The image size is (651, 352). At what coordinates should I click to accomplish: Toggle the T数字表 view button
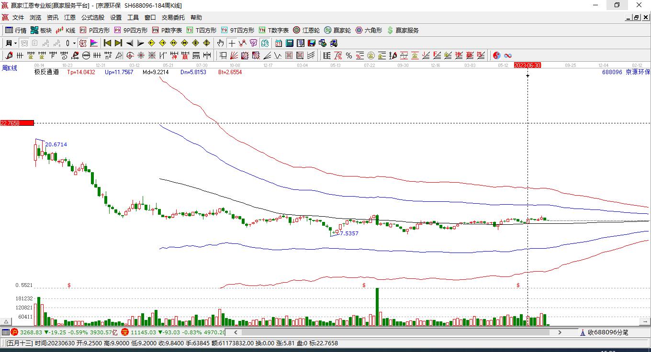pyautogui.click(x=273, y=30)
